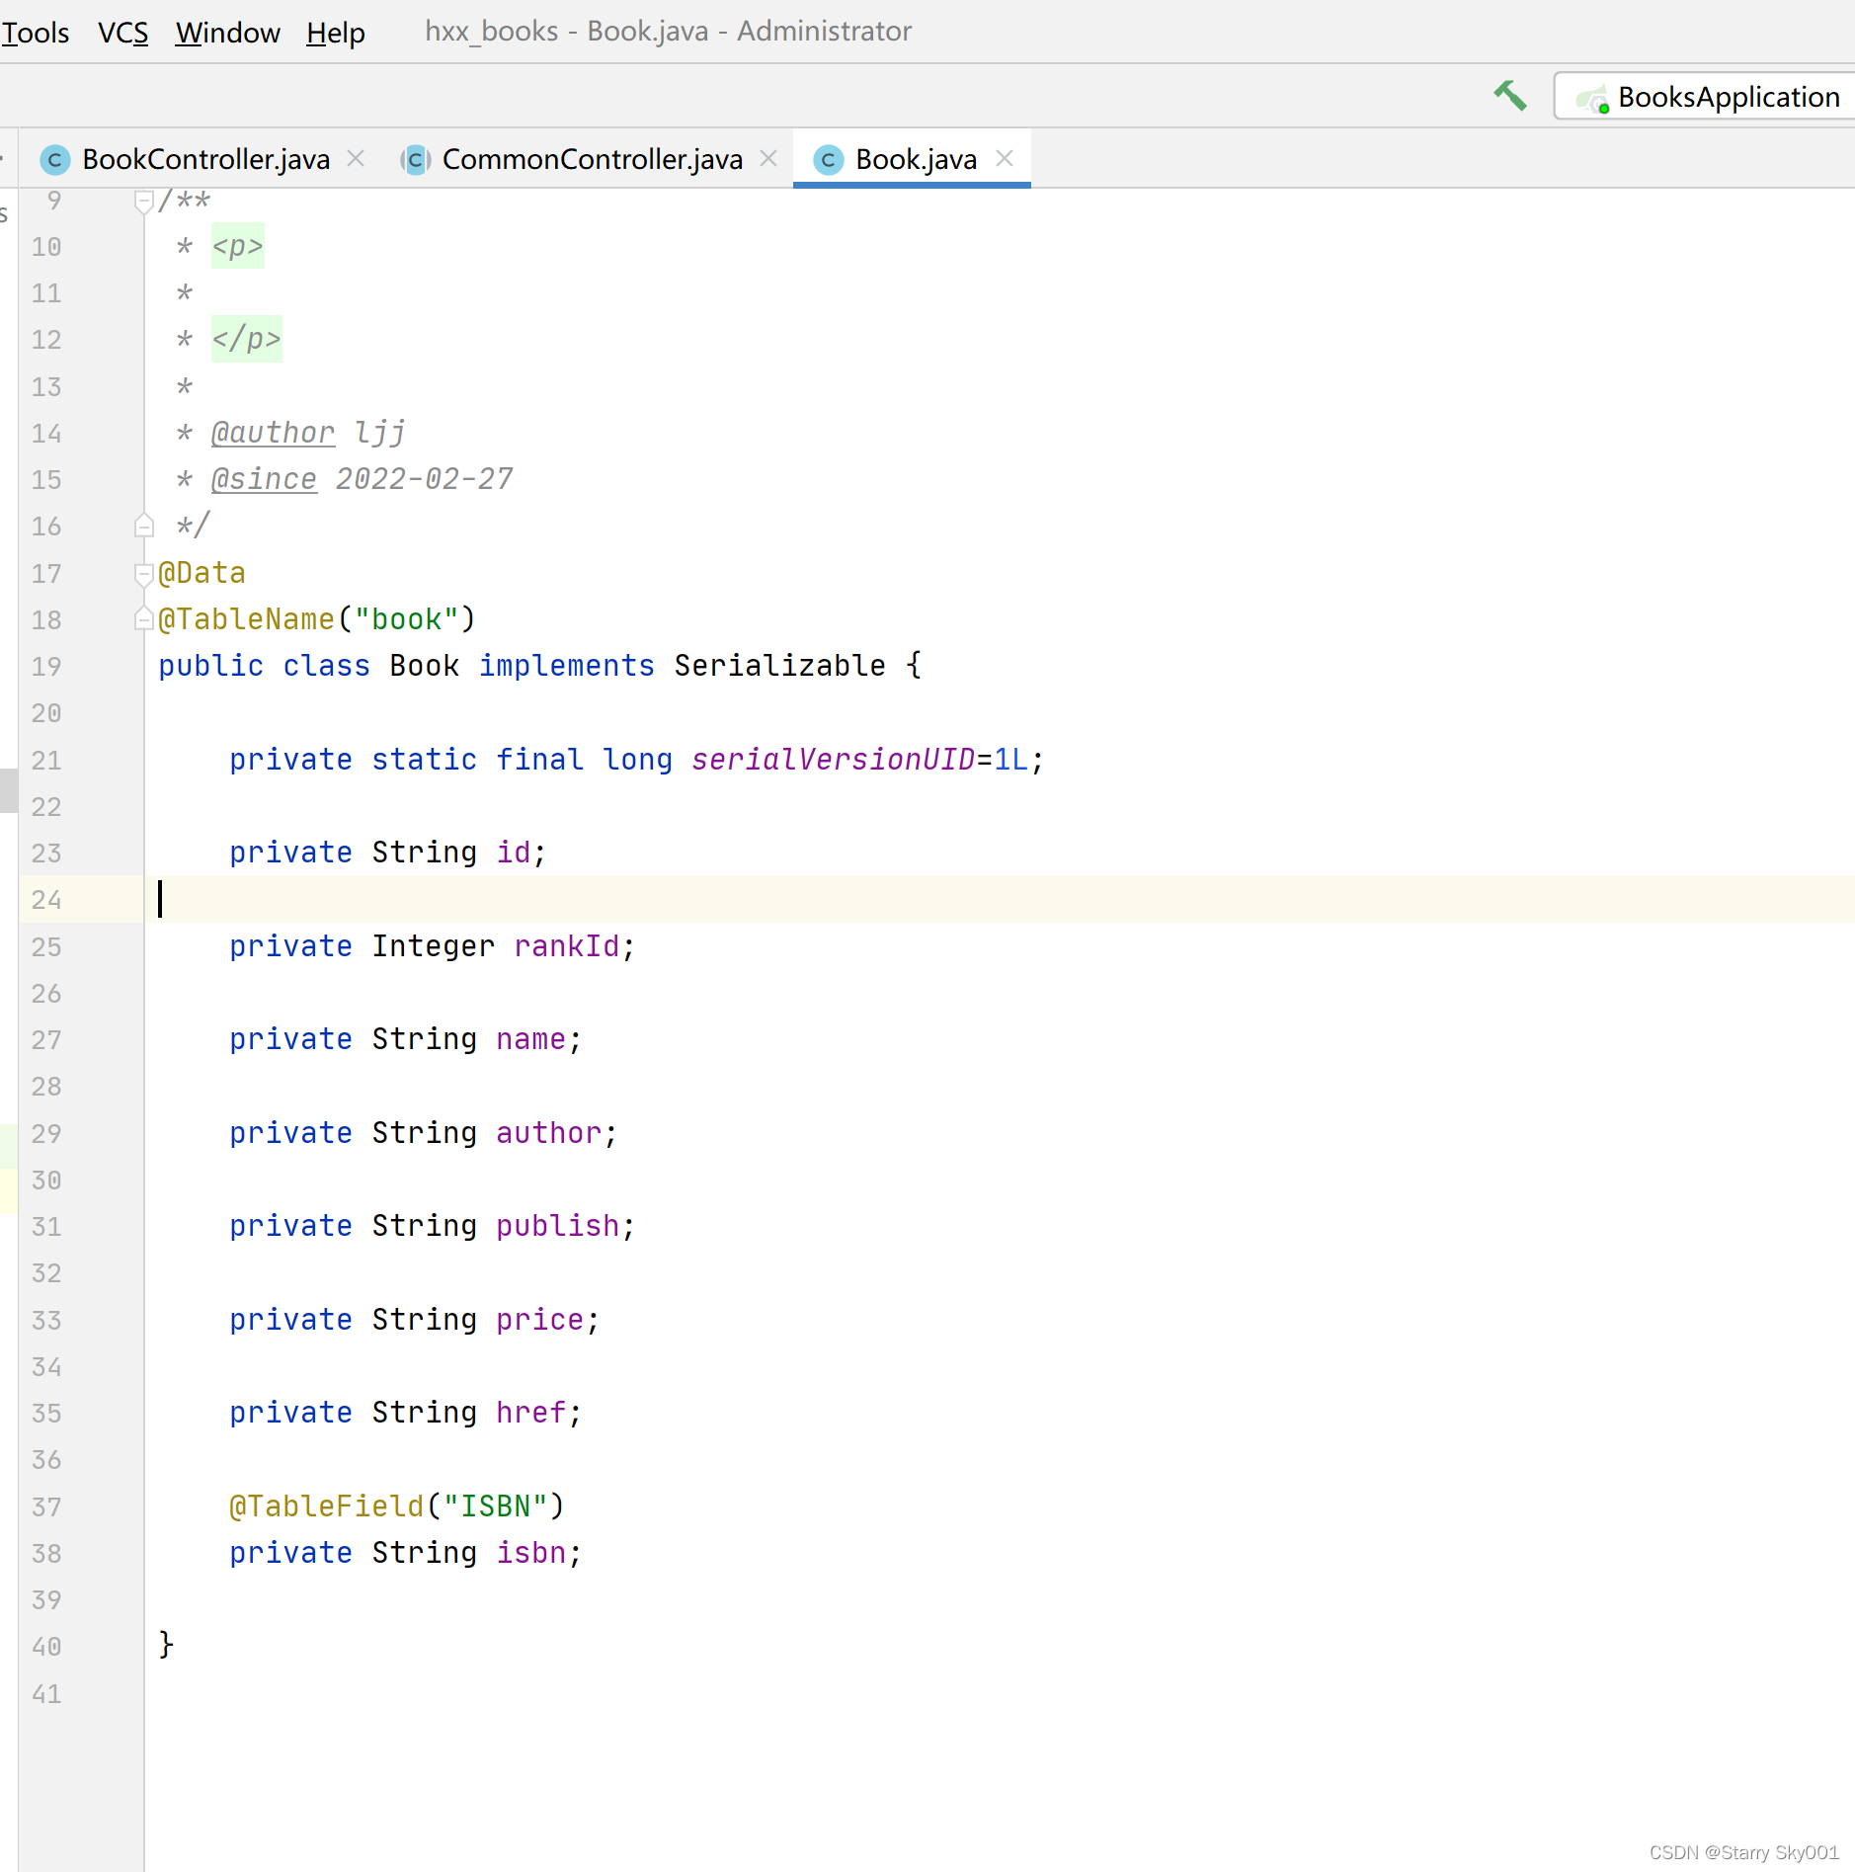The width and height of the screenshot is (1855, 1872).
Task: Click the @since Javadoc tag
Action: (264, 479)
